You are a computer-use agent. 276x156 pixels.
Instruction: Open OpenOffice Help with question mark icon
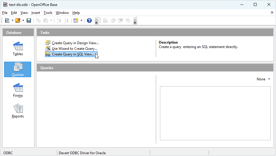pos(89,20)
